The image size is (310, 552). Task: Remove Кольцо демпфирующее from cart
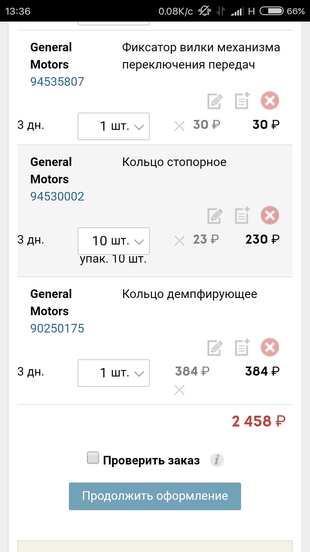270,347
